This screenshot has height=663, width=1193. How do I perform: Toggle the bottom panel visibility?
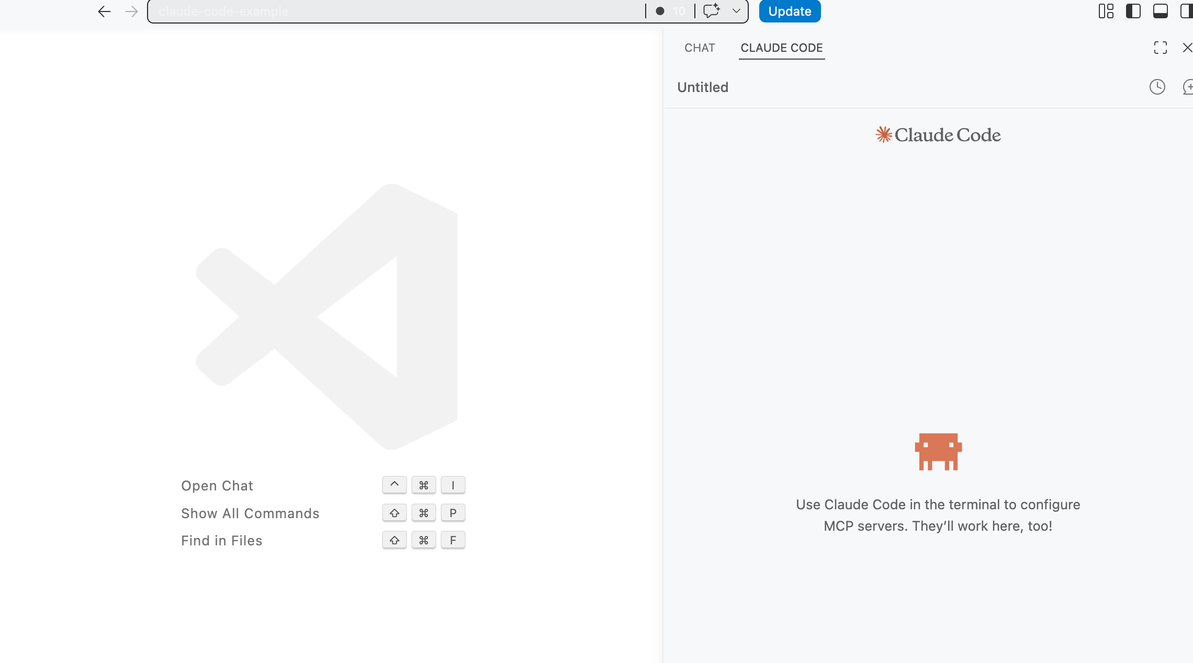click(1160, 12)
